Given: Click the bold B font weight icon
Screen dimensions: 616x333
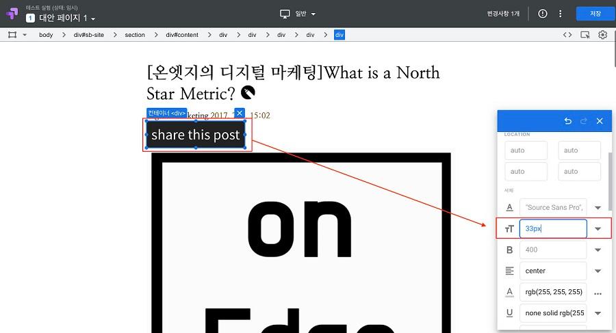Looking at the screenshot, I should point(509,250).
